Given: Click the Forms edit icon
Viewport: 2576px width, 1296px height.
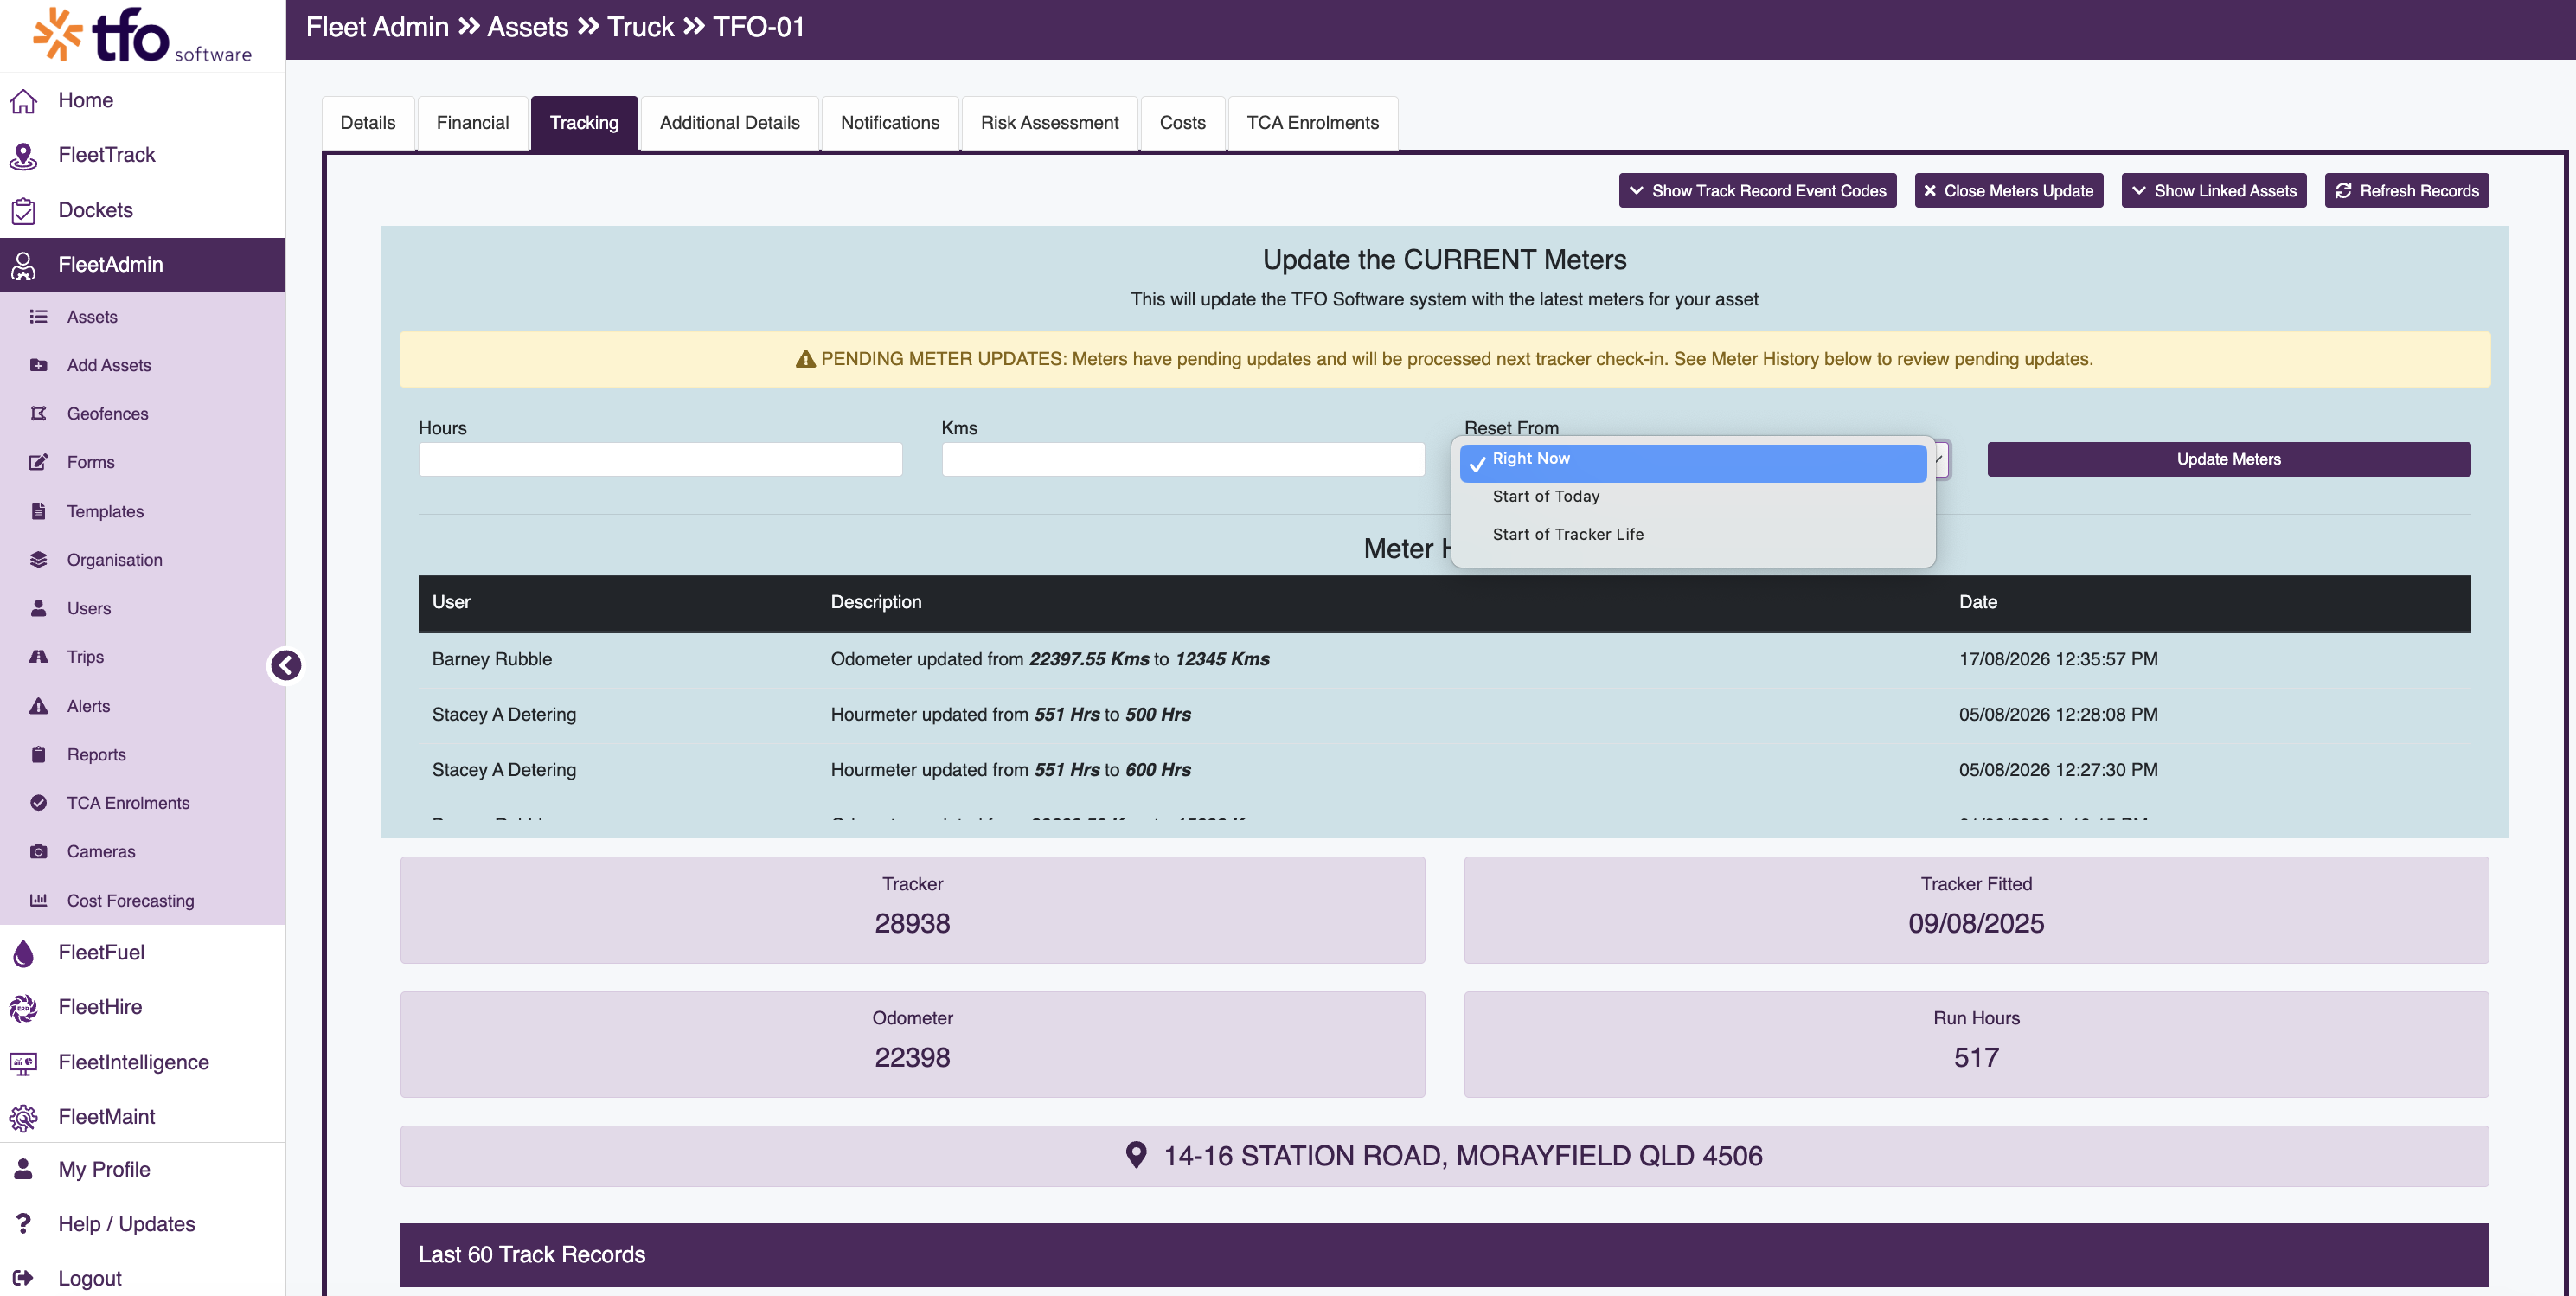Looking at the screenshot, I should (39, 462).
